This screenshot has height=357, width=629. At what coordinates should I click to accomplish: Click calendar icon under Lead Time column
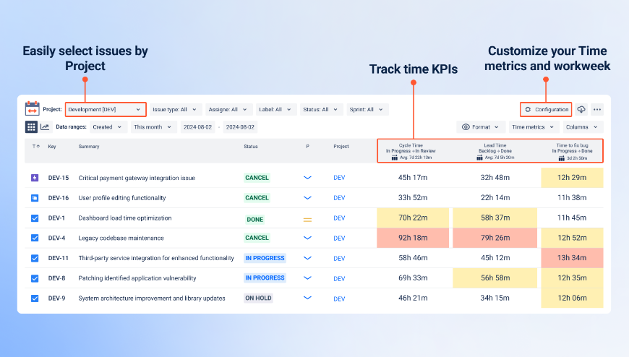479,158
